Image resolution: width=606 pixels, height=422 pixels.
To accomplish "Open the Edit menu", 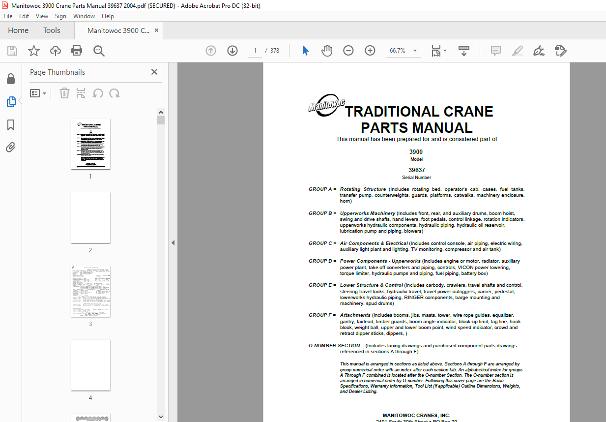I will coord(24,16).
